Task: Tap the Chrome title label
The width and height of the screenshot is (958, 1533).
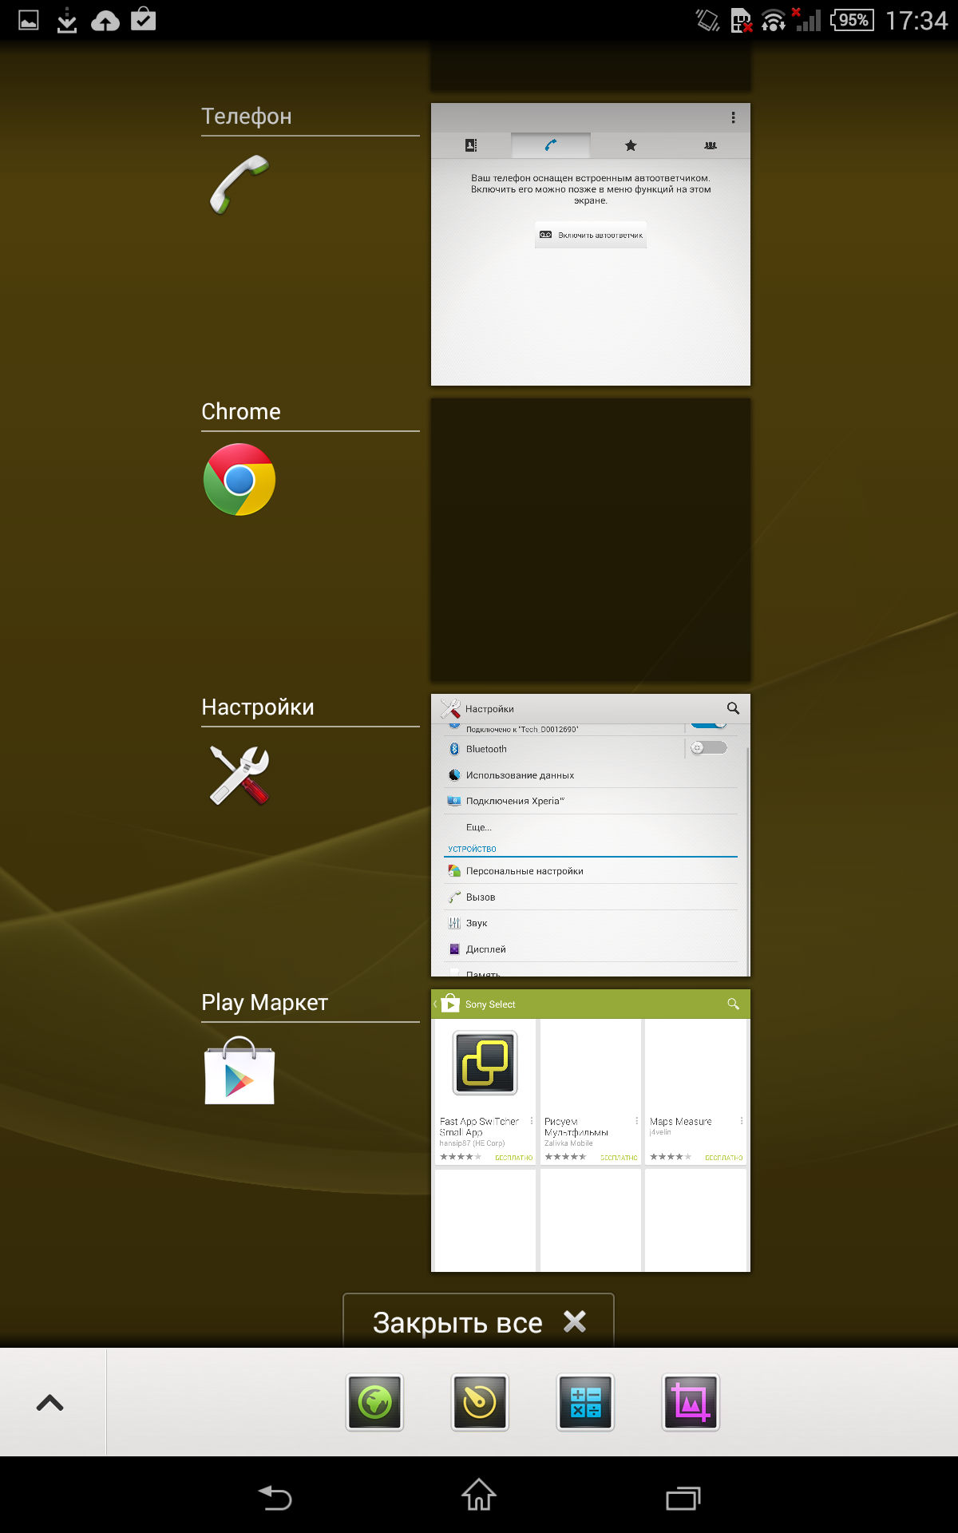Action: (x=241, y=412)
